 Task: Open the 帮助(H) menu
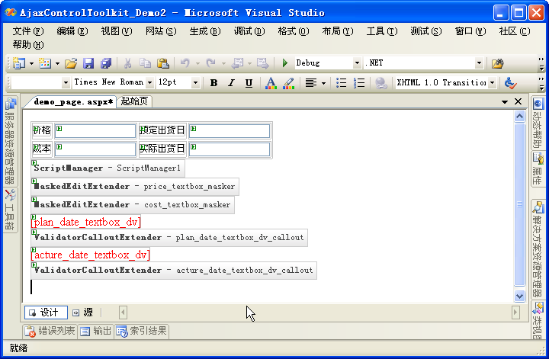(28, 45)
